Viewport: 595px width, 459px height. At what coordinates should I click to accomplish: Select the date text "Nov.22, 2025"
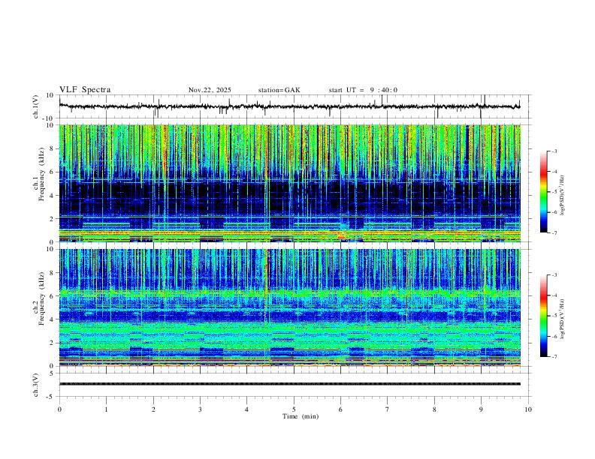point(210,90)
